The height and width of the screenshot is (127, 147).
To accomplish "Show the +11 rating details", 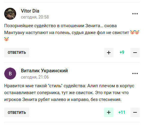I will tap(122, 112).
